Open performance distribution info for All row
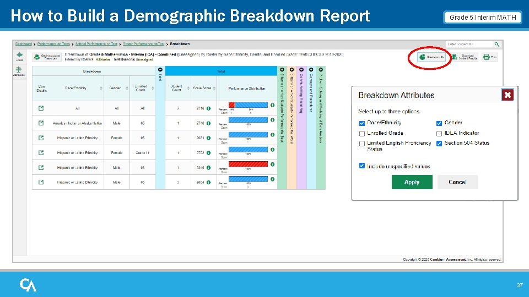This screenshot has width=529, height=297. [272, 105]
